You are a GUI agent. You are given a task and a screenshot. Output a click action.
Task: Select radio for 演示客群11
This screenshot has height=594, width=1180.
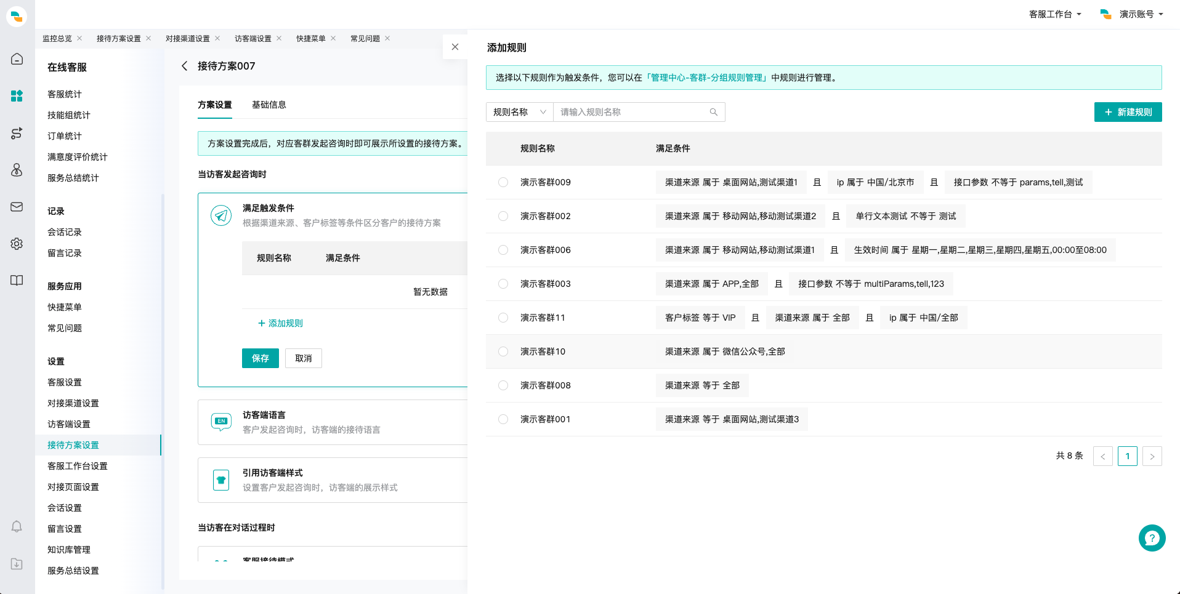coord(503,318)
